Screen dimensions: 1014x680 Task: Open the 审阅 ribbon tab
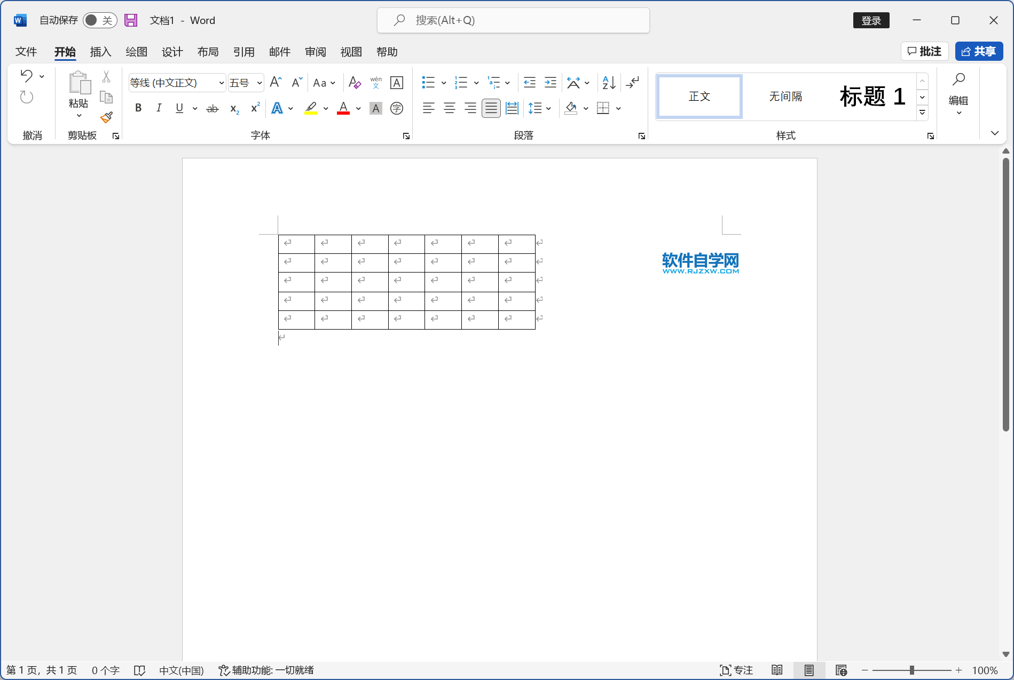(x=315, y=52)
